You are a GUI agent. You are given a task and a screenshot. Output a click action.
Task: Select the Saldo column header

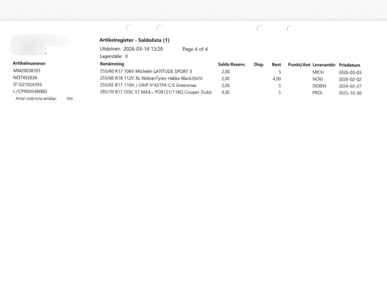point(224,64)
